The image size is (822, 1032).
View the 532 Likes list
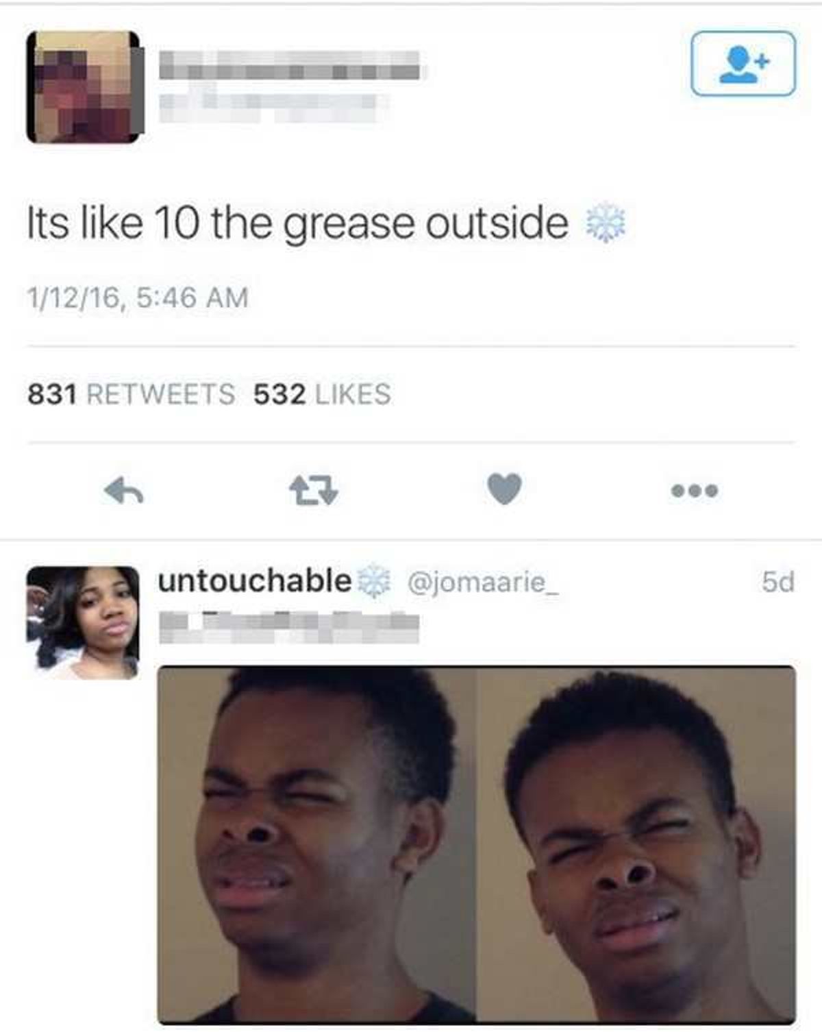coord(322,394)
